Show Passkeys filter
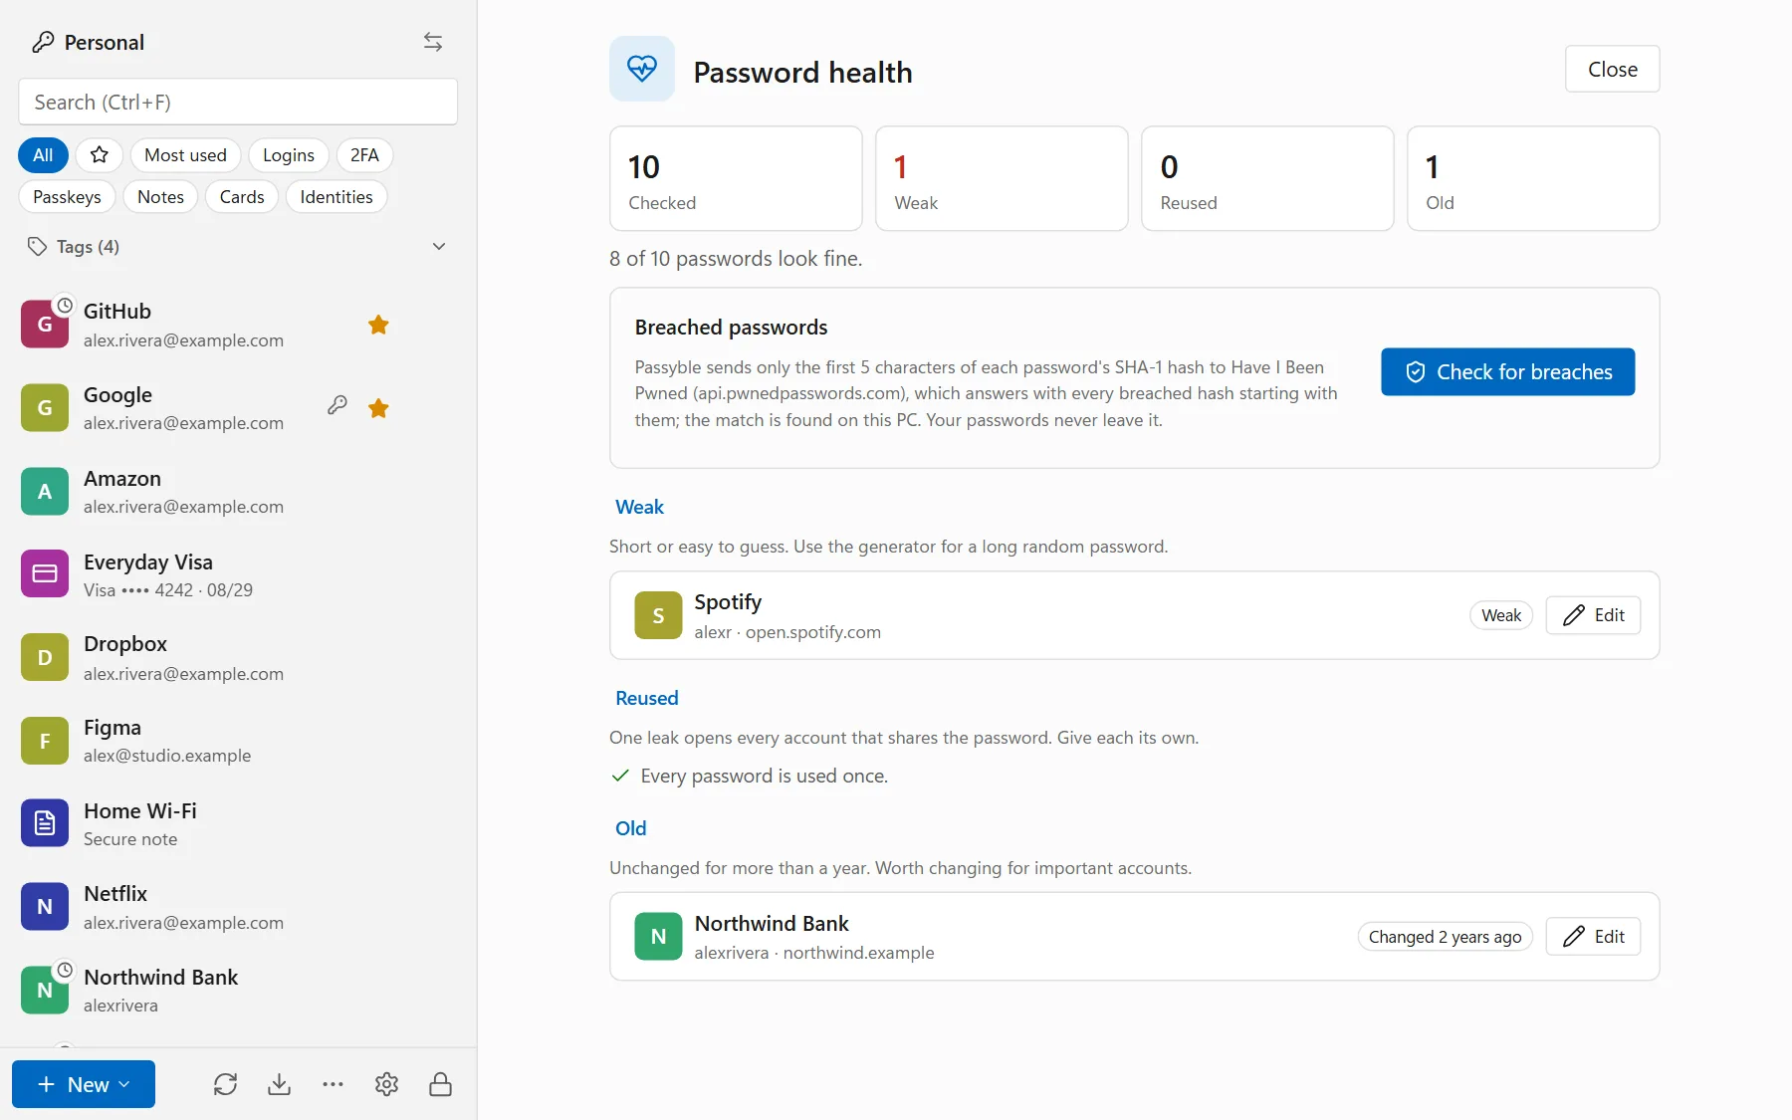The image size is (1792, 1120). [x=67, y=197]
